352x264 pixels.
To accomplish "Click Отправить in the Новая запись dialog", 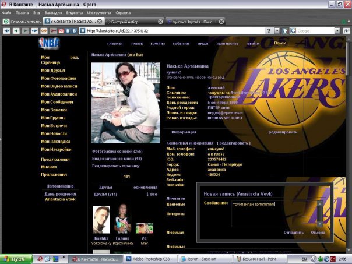I will click(294, 233).
